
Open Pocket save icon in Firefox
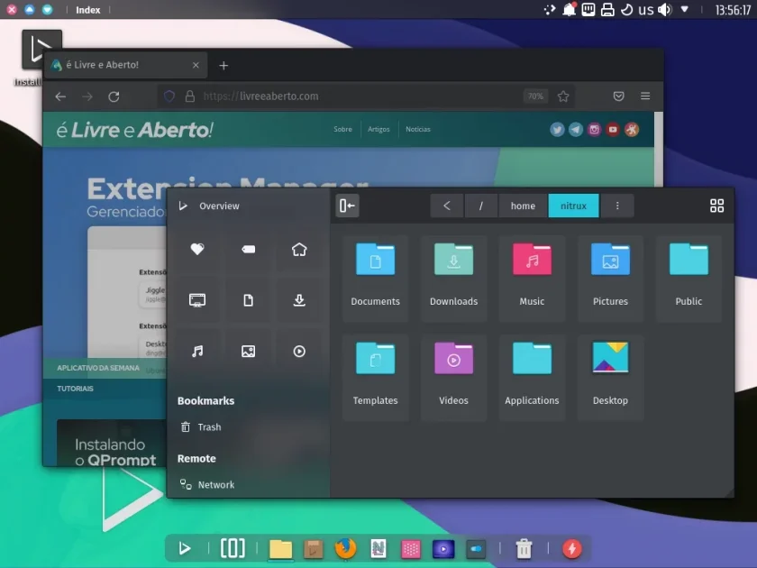[x=618, y=96]
